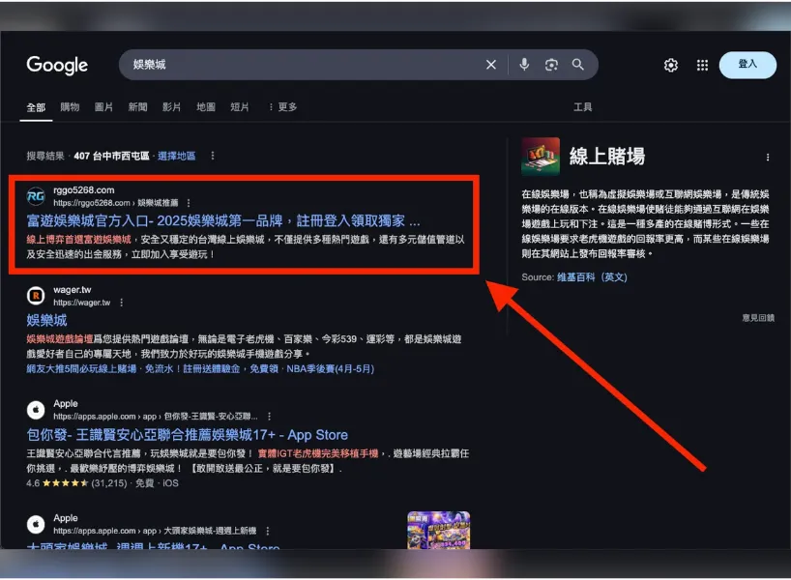The height and width of the screenshot is (580, 791).
Task: Click Apple favicon of 大頭家娛樂城 result
Action: click(36, 524)
